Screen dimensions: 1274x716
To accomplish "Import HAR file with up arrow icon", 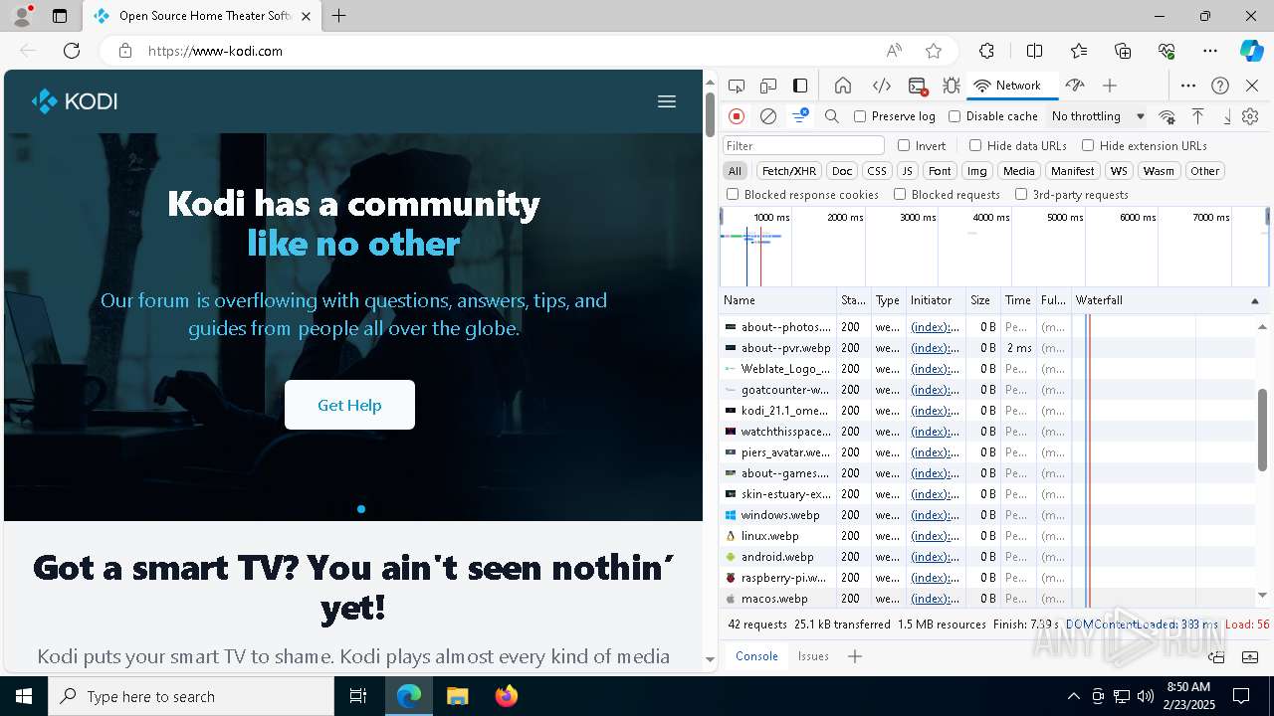I will point(1198,116).
